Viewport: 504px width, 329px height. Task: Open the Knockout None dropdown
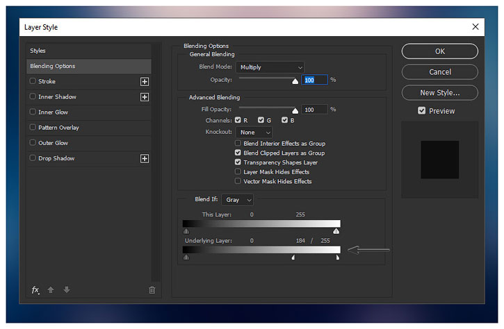[254, 133]
